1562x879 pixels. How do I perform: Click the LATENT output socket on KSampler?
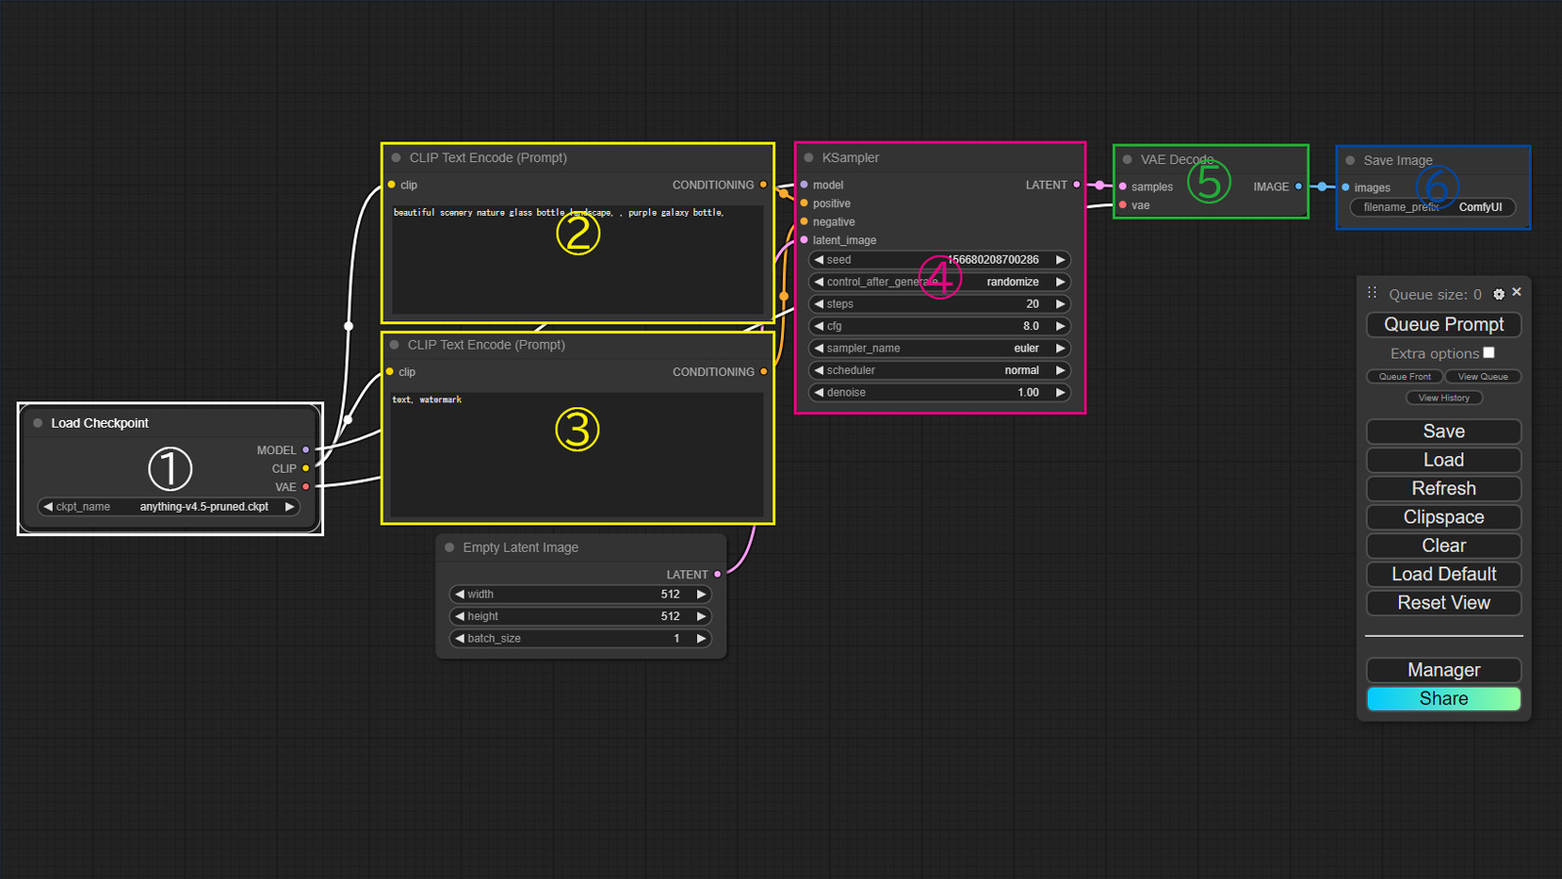click(1077, 185)
